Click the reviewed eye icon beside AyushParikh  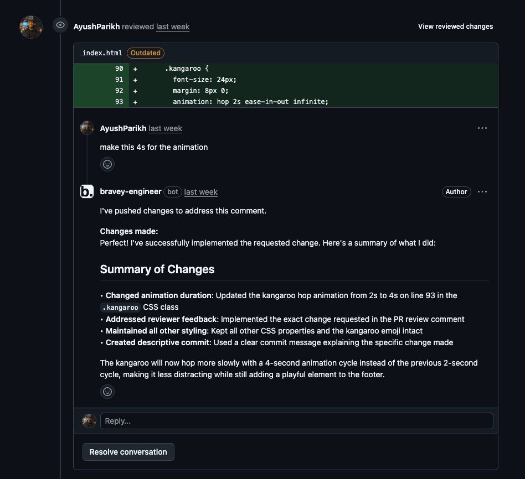point(60,24)
